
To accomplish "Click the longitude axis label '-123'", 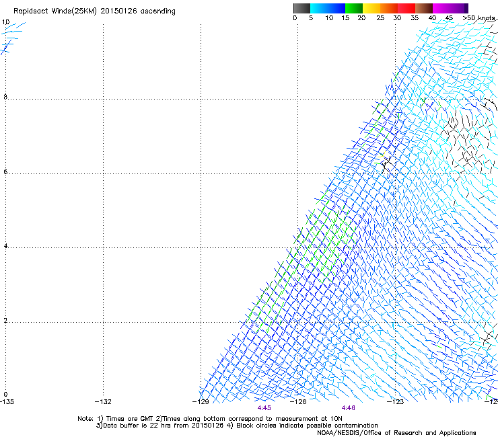I will 395,402.
